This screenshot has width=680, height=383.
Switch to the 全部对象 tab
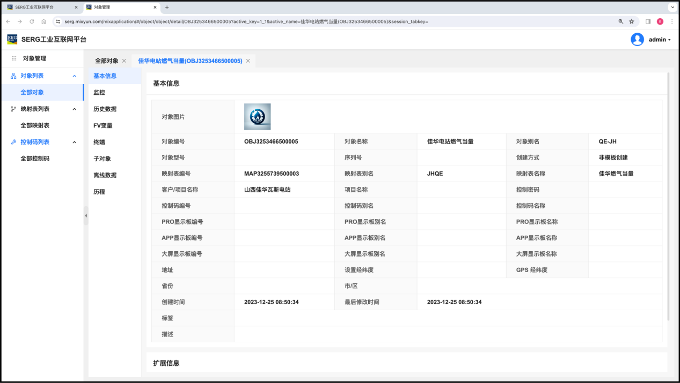[x=106, y=61]
